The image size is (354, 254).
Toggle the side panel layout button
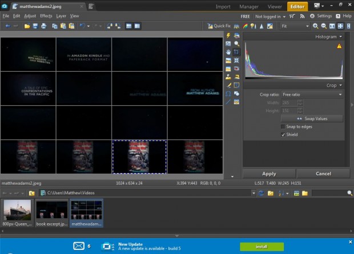tap(137, 26)
